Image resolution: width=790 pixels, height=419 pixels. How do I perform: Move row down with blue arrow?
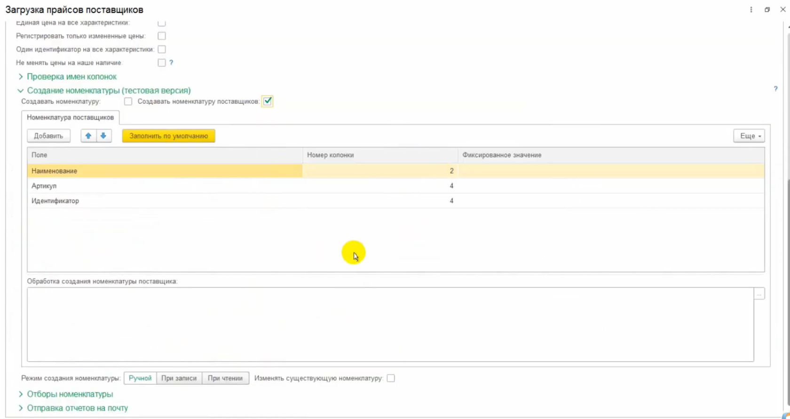coord(103,136)
